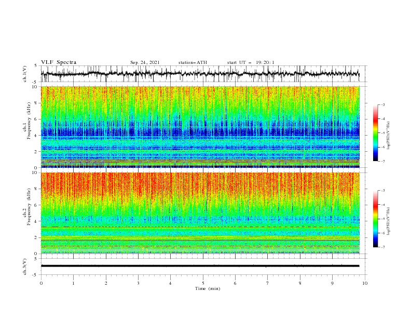
Task: Click the ch.2 spectrogram panel
Action: pos(200,213)
